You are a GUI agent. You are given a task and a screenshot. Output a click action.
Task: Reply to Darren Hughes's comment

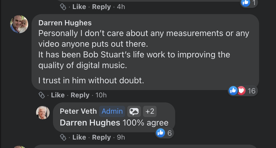coord(80,95)
